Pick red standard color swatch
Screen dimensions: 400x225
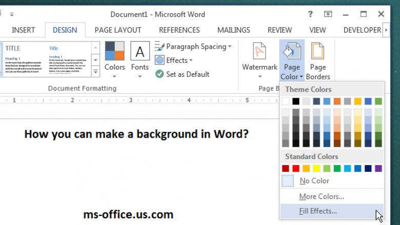(x=296, y=168)
